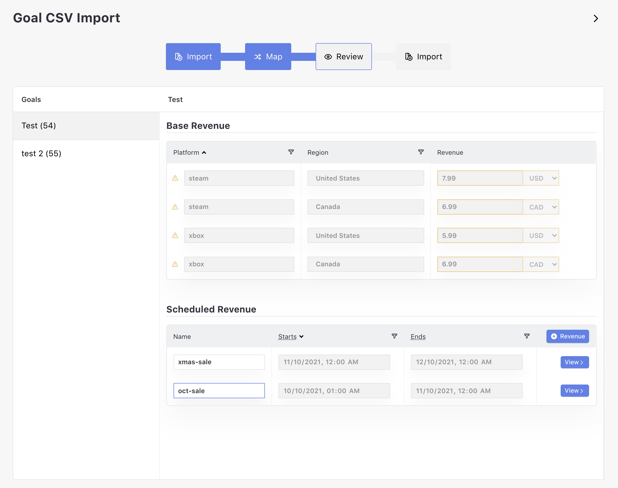
Task: Click the add Revenue button
Action: coord(568,336)
